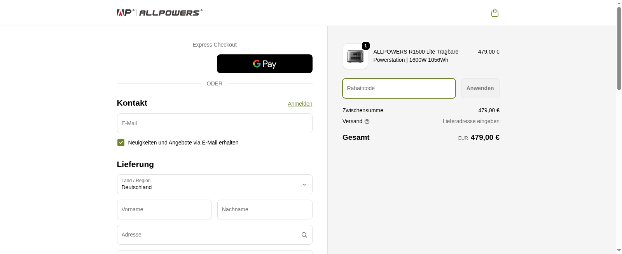Apply discount with the Anwenden button
This screenshot has height=254, width=622.
(x=480, y=88)
